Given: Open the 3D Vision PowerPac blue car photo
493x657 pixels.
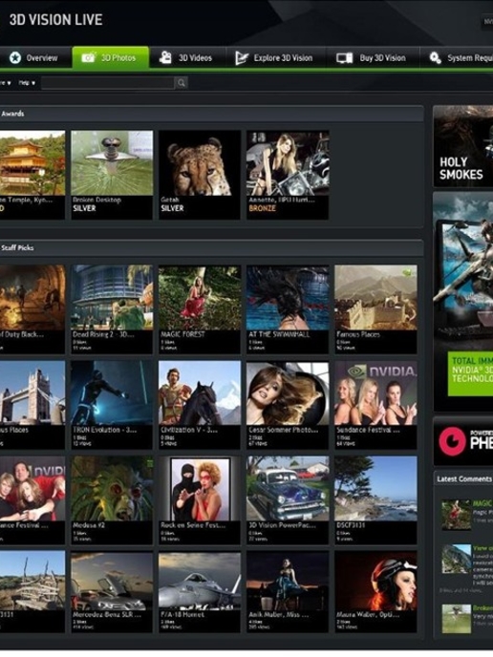Looking at the screenshot, I should (288, 489).
